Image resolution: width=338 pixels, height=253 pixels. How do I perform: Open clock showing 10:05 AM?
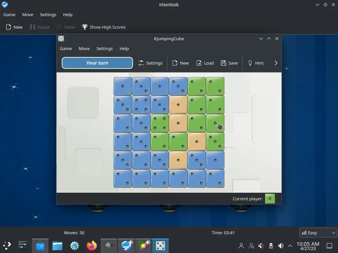pyautogui.click(x=308, y=246)
